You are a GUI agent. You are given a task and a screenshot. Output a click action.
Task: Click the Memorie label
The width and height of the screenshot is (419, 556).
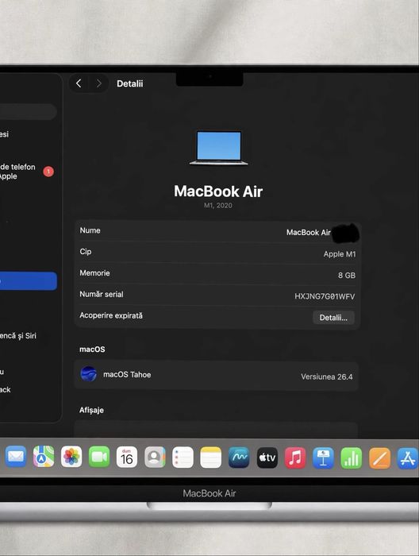(94, 272)
